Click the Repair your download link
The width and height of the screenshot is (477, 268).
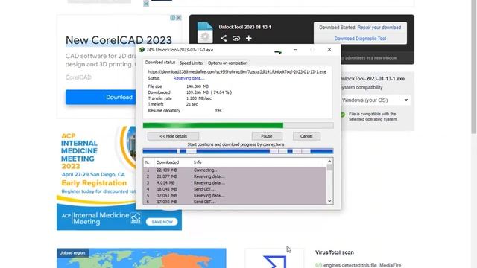tap(379, 28)
